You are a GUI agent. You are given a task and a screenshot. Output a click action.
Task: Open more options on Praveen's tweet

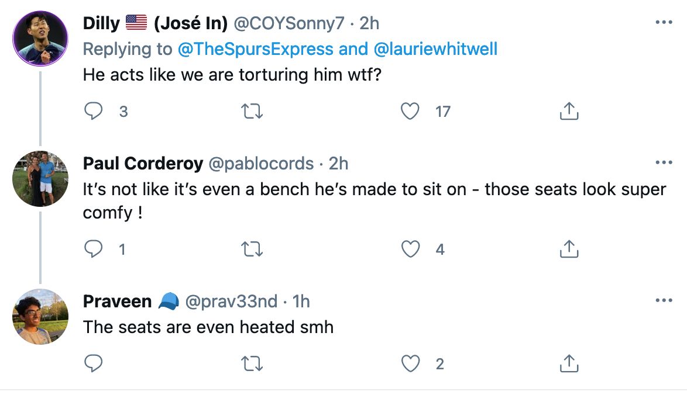click(664, 301)
